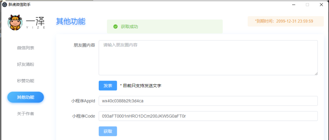Select the highlighted 其他功能 sidebar item
The width and height of the screenshot is (329, 140).
[x=26, y=97]
